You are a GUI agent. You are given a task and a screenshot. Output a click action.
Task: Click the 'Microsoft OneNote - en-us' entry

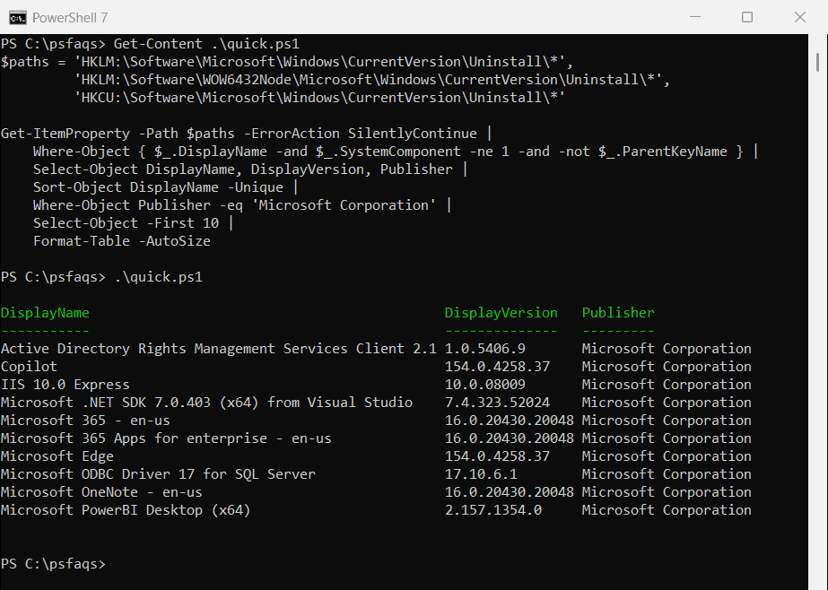[x=101, y=492]
